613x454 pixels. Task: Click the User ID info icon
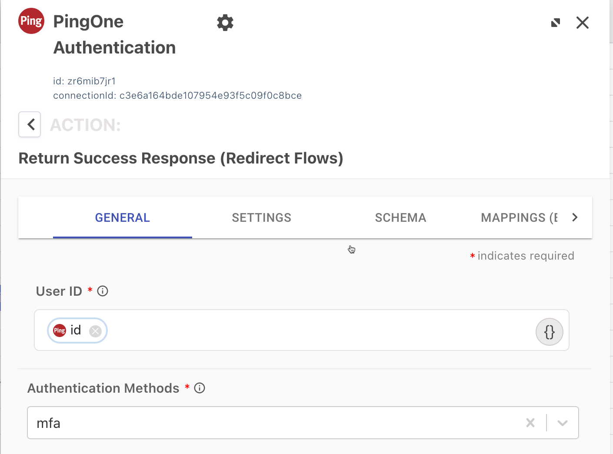[x=103, y=291]
